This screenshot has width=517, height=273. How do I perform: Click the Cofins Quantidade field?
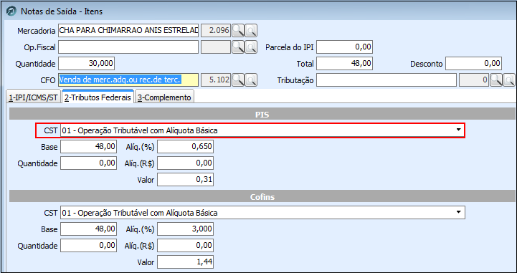pos(88,245)
